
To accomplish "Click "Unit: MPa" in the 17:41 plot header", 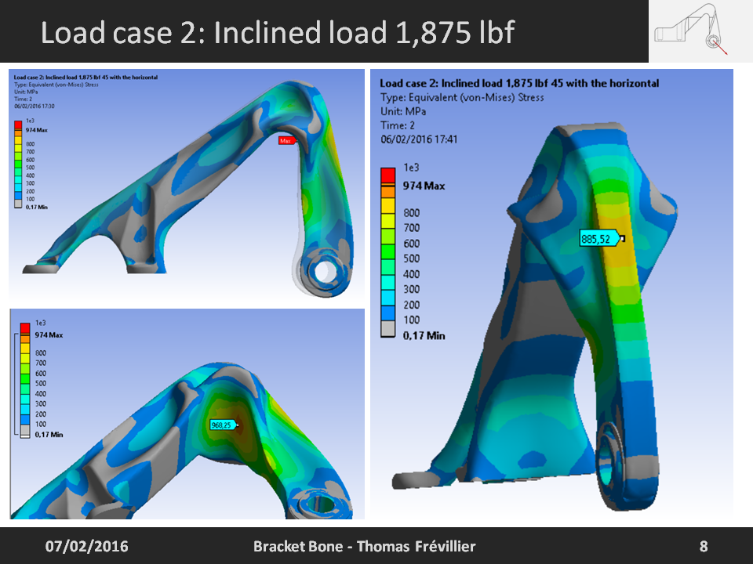I will [403, 111].
